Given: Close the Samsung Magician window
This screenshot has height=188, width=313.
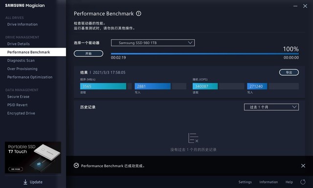Looking at the screenshot, I should 305,6.
